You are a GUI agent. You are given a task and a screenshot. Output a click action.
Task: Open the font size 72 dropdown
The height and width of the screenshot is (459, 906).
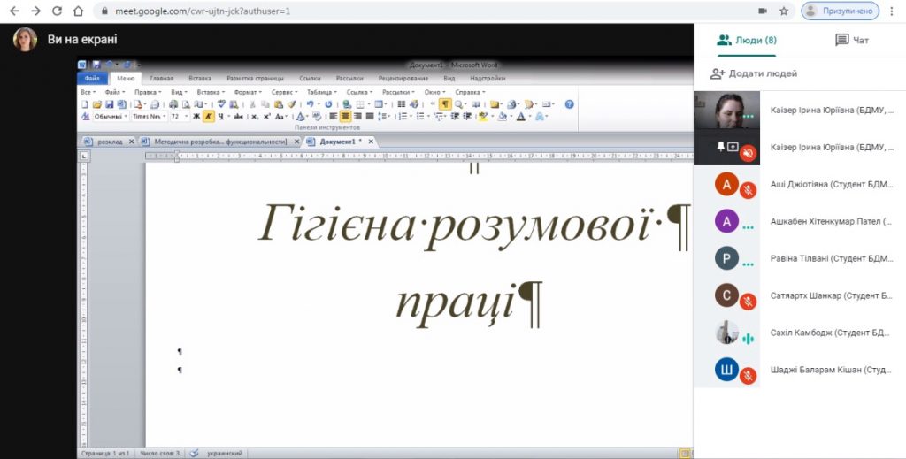tap(185, 116)
